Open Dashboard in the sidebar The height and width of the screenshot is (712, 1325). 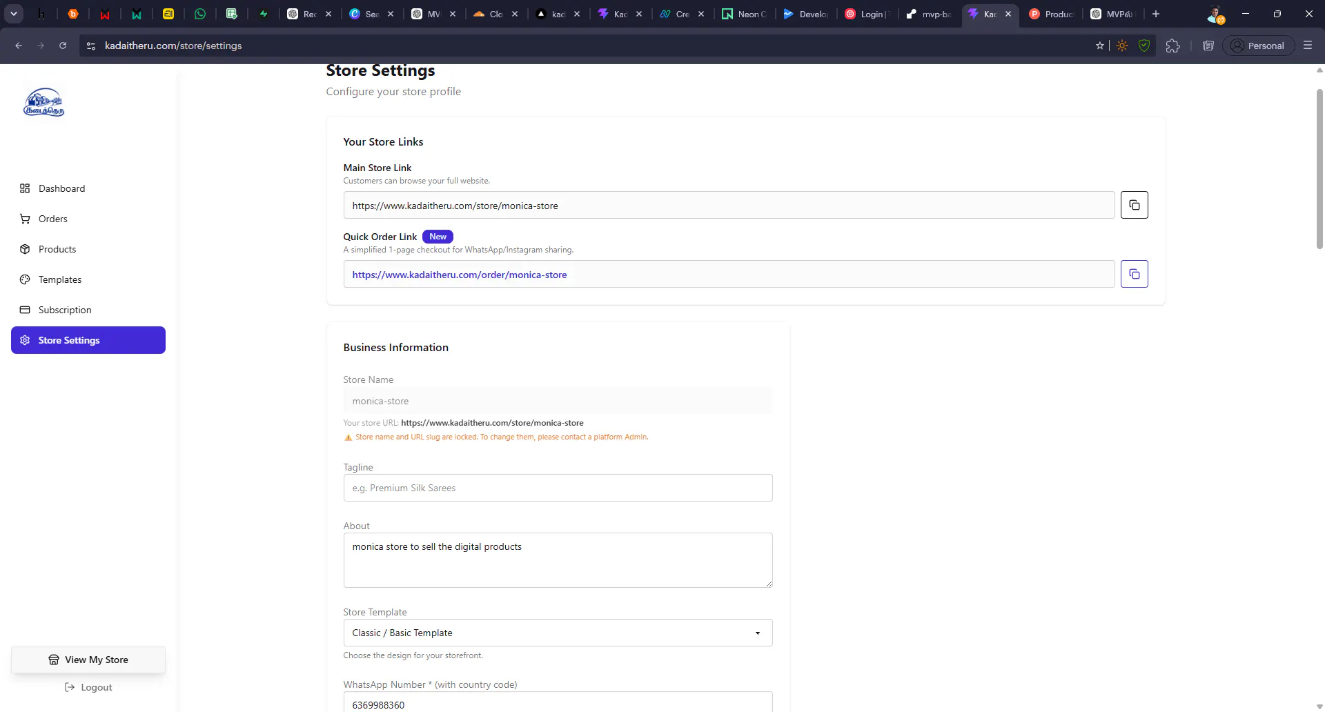(88, 188)
